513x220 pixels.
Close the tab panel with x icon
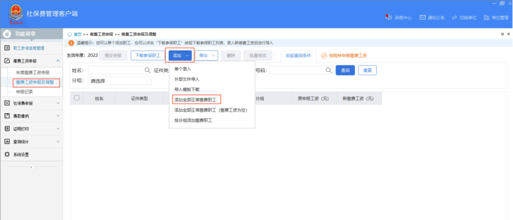coord(508,34)
